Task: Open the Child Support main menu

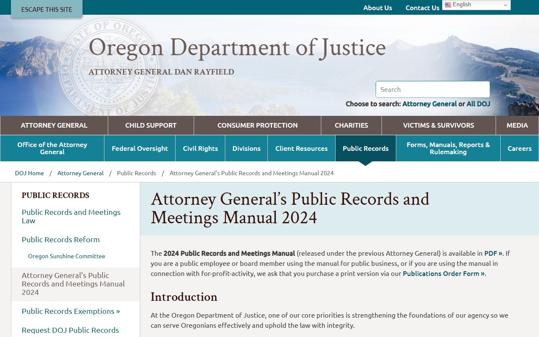Action: 151,125
